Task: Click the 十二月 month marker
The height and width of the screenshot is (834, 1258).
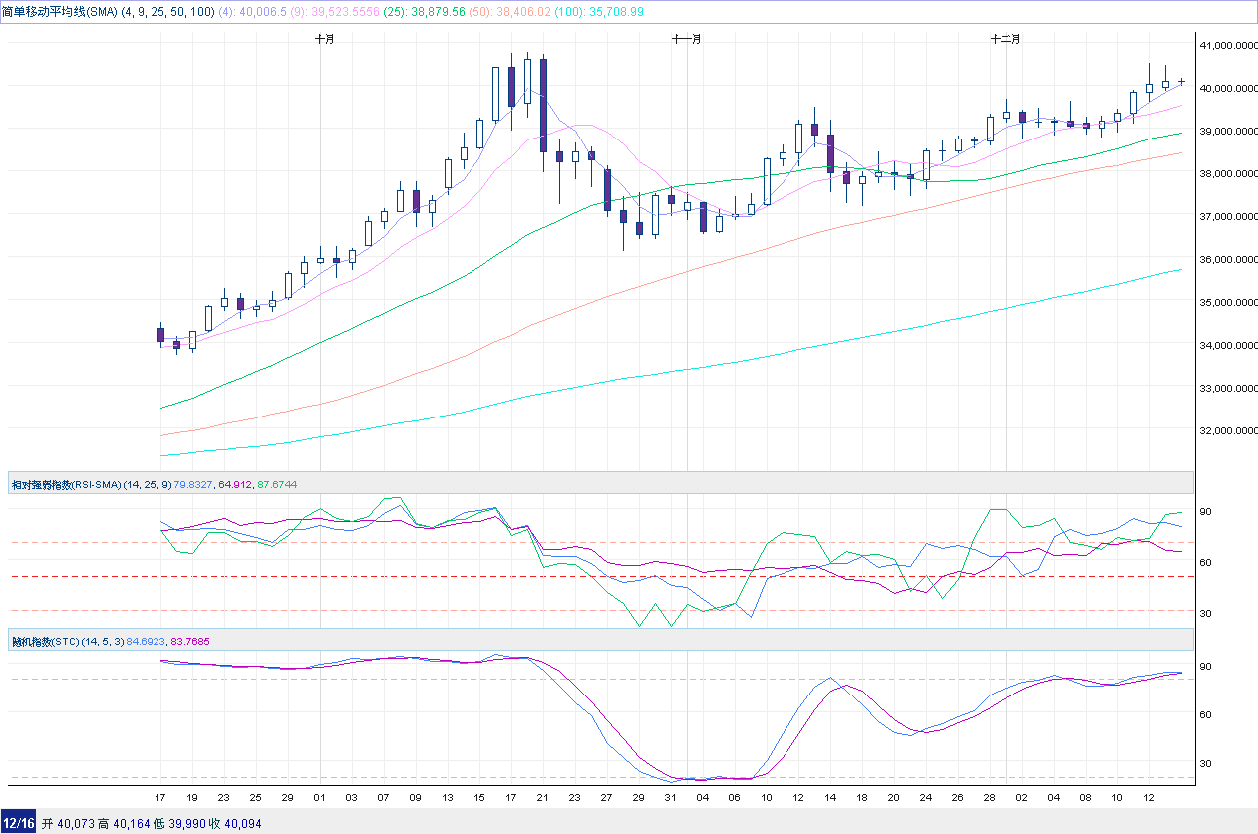Action: click(1005, 39)
